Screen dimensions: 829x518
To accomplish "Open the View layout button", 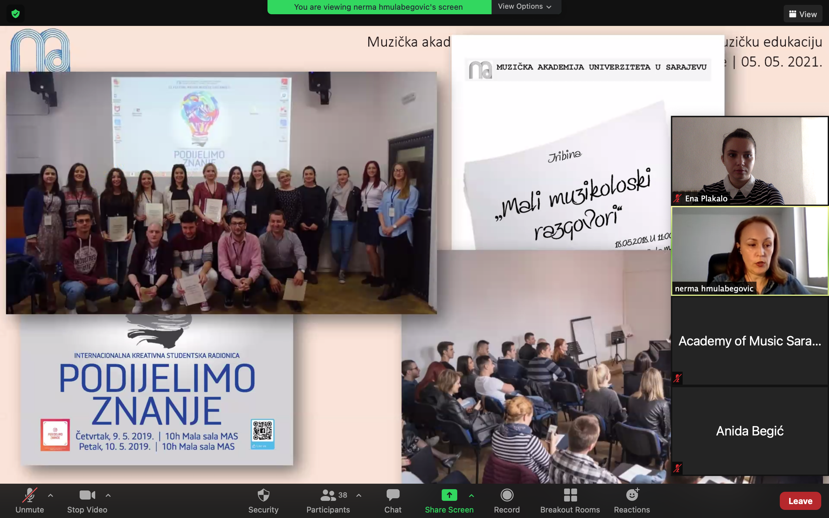I will (803, 14).
